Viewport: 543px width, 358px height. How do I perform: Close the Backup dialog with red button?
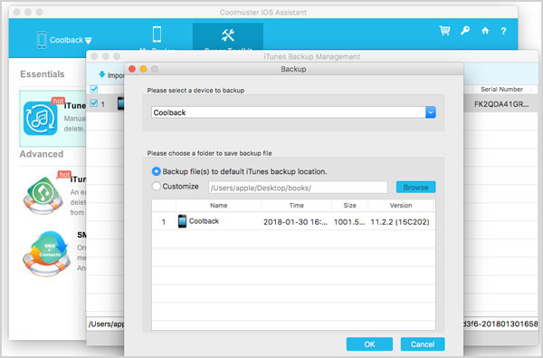click(x=132, y=69)
